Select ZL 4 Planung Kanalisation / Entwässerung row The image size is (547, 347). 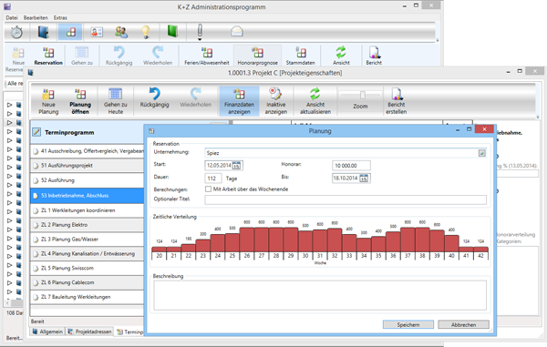(x=88, y=254)
